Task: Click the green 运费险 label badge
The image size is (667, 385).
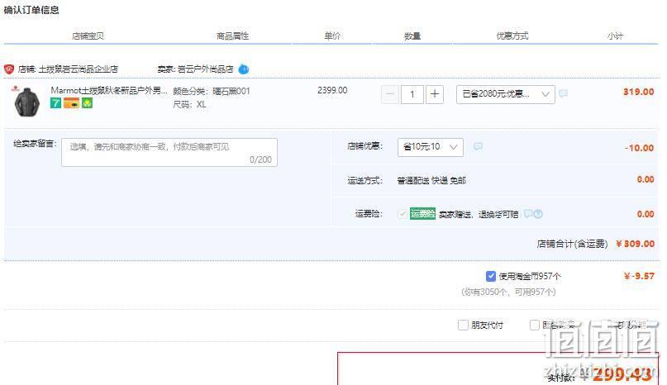Action: point(422,213)
